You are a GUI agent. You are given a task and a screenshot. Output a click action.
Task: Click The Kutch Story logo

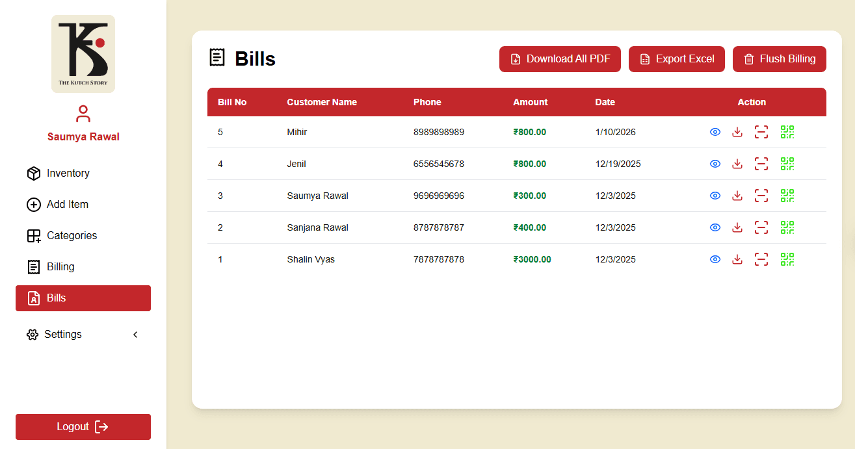click(x=83, y=54)
